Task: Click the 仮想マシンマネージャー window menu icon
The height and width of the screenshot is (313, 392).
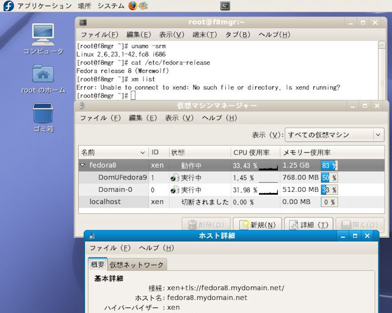Action: 82,106
